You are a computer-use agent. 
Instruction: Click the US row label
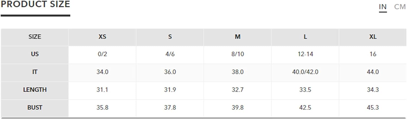coord(35,54)
